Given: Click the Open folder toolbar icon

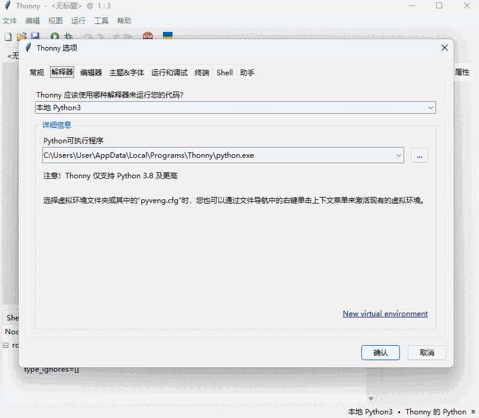Looking at the screenshot, I should coord(22,37).
